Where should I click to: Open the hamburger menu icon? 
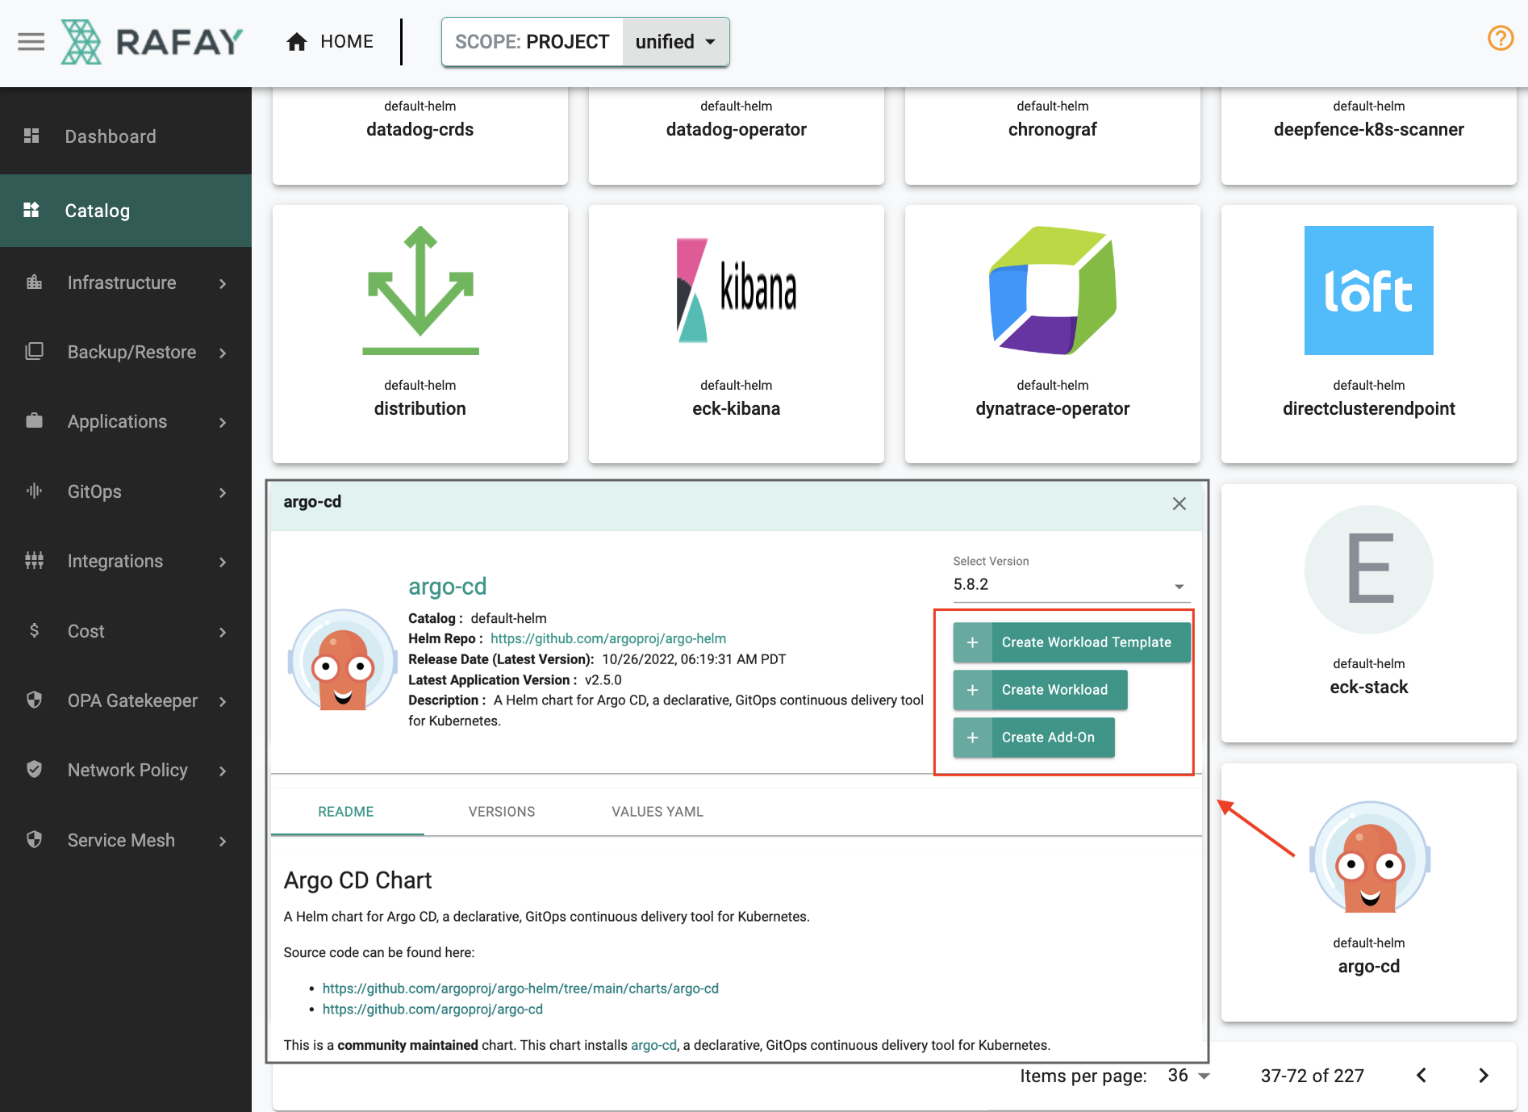tap(31, 41)
